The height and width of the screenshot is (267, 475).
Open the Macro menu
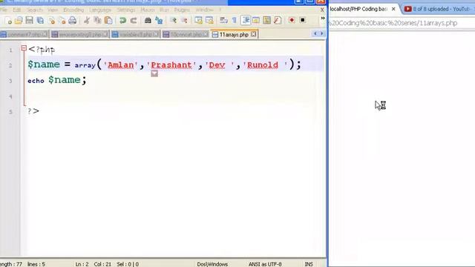pos(147,10)
